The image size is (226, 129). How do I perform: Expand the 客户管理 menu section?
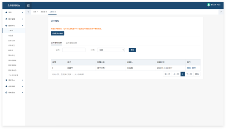click(x=22, y=19)
